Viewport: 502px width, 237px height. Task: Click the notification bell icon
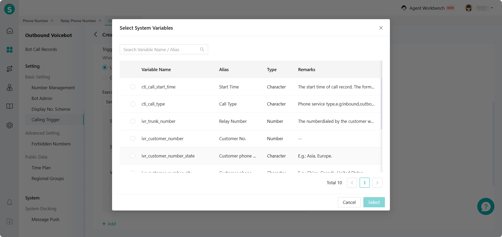(x=10, y=202)
